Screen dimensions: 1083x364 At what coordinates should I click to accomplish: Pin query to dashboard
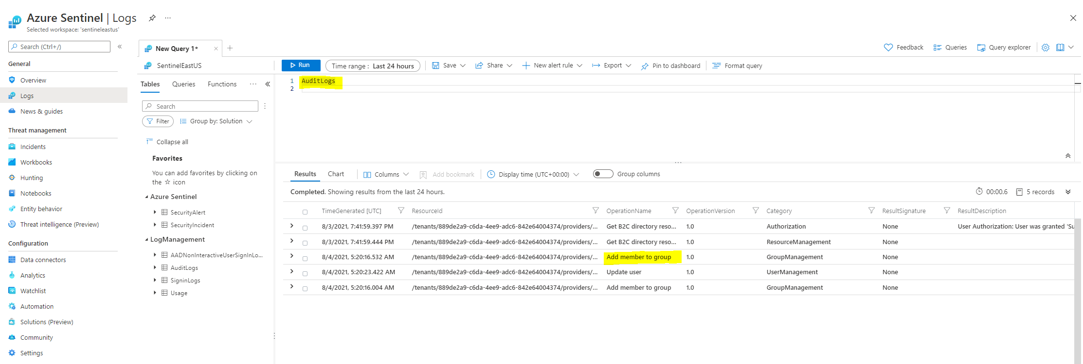[670, 66]
